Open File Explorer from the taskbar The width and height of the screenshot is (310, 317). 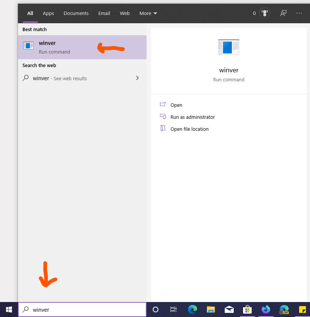click(211, 309)
